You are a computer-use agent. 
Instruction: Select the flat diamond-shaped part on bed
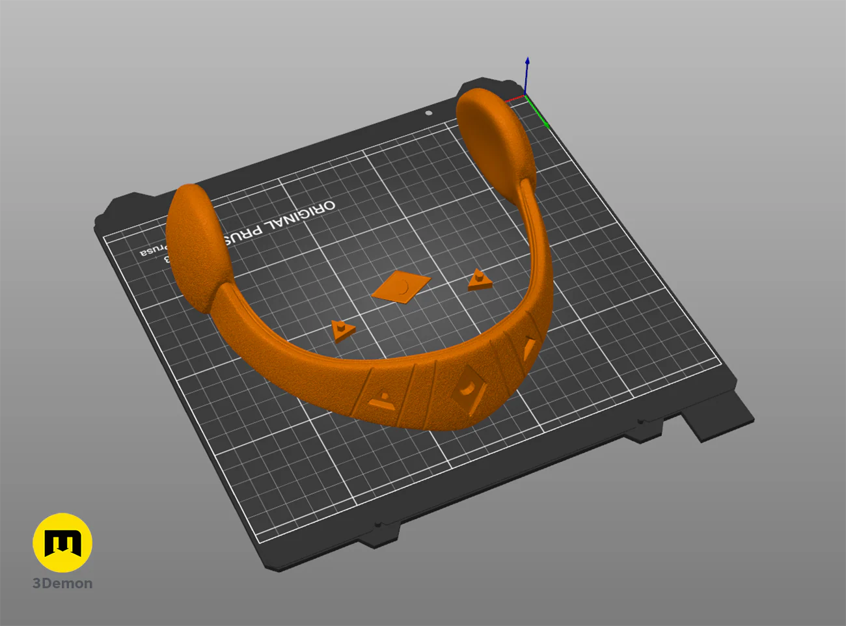[x=402, y=287]
